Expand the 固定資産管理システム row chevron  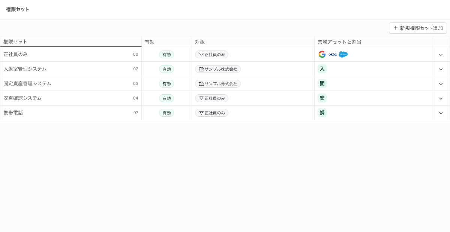(x=441, y=84)
